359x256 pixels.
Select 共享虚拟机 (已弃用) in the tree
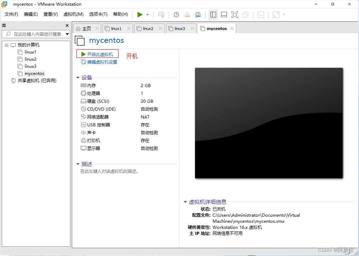click(37, 81)
